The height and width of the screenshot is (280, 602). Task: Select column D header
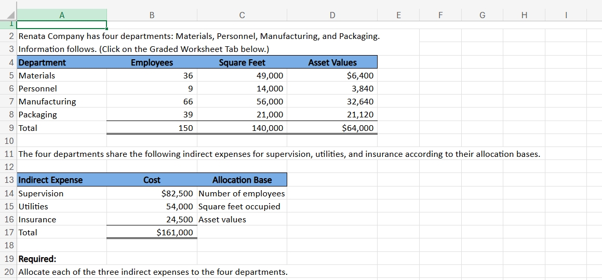tap(332, 15)
